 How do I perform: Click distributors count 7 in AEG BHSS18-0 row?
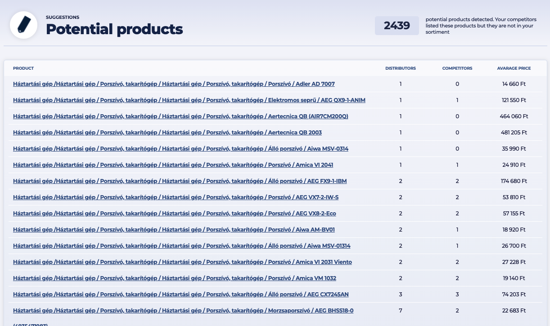[x=401, y=311]
